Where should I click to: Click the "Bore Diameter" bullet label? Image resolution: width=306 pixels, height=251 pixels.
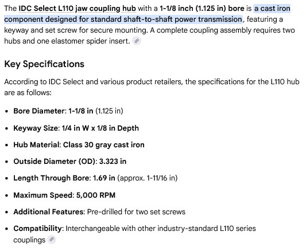pos(38,111)
